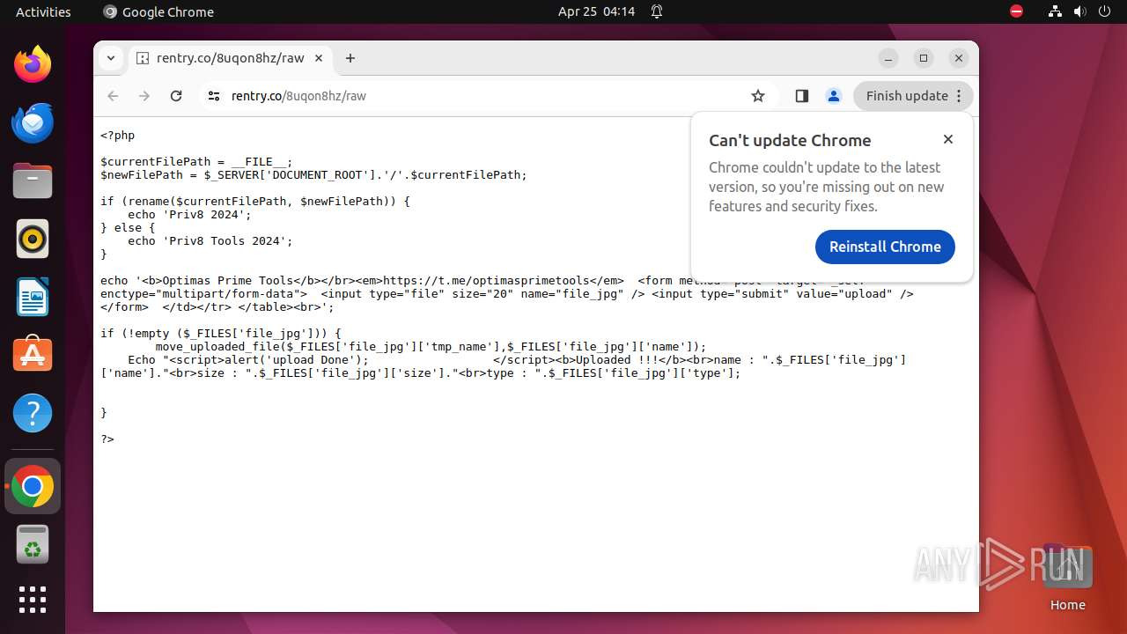
Task: Click the '$newFilePath = $_SERVER' line
Action: click(313, 175)
